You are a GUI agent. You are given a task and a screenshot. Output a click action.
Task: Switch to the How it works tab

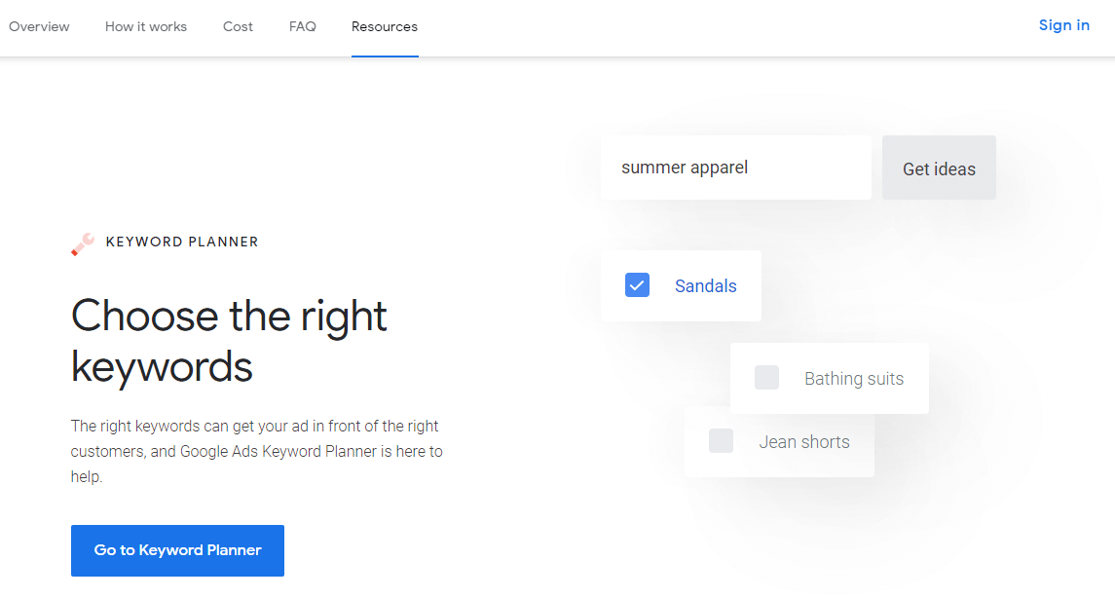click(x=145, y=26)
